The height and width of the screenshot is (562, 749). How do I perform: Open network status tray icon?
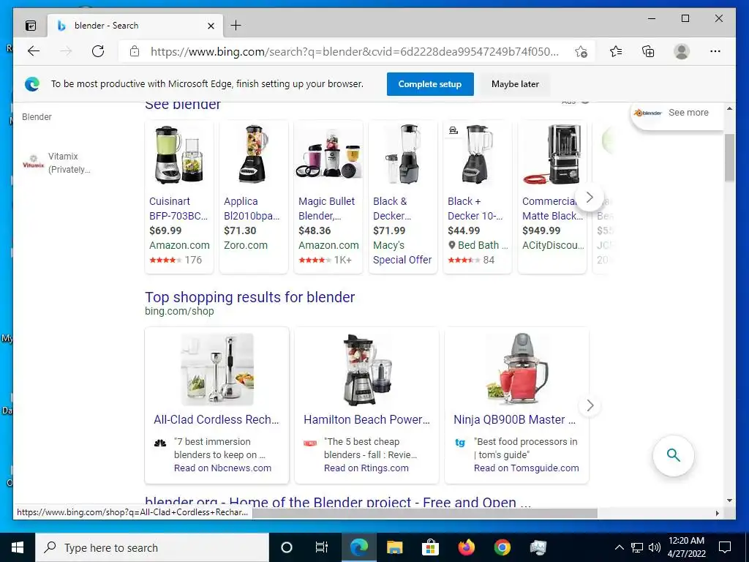[637, 547]
